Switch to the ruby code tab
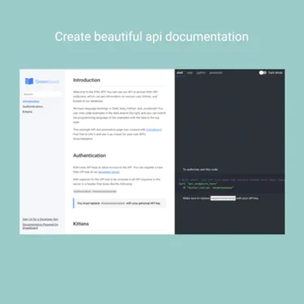The image size is (304, 304). pyautogui.click(x=189, y=72)
